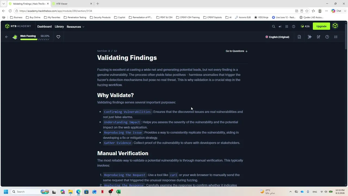The width and height of the screenshot is (348, 196).
Task: Show hidden tray icons chevron
Action: click(290, 192)
